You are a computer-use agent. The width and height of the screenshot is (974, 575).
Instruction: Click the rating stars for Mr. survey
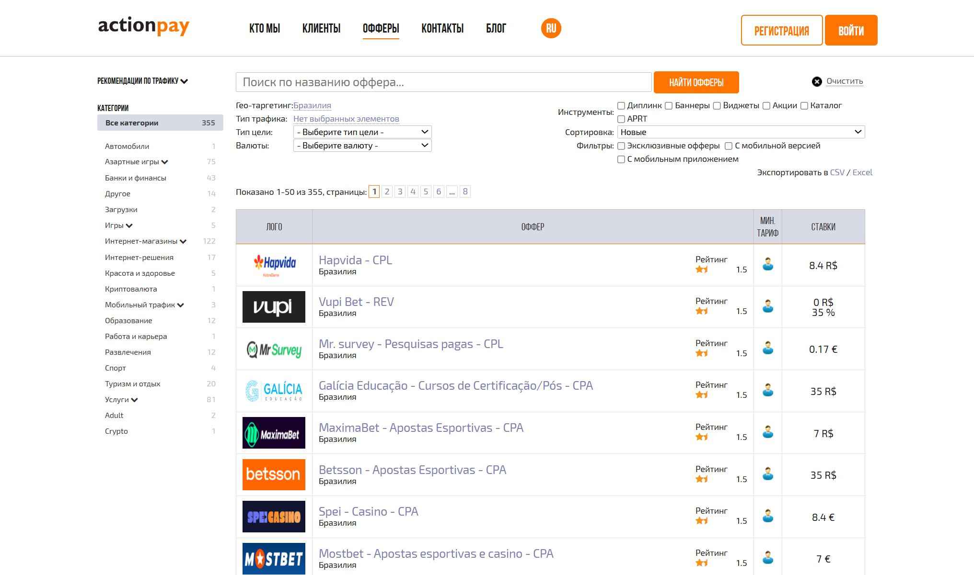[x=702, y=353]
